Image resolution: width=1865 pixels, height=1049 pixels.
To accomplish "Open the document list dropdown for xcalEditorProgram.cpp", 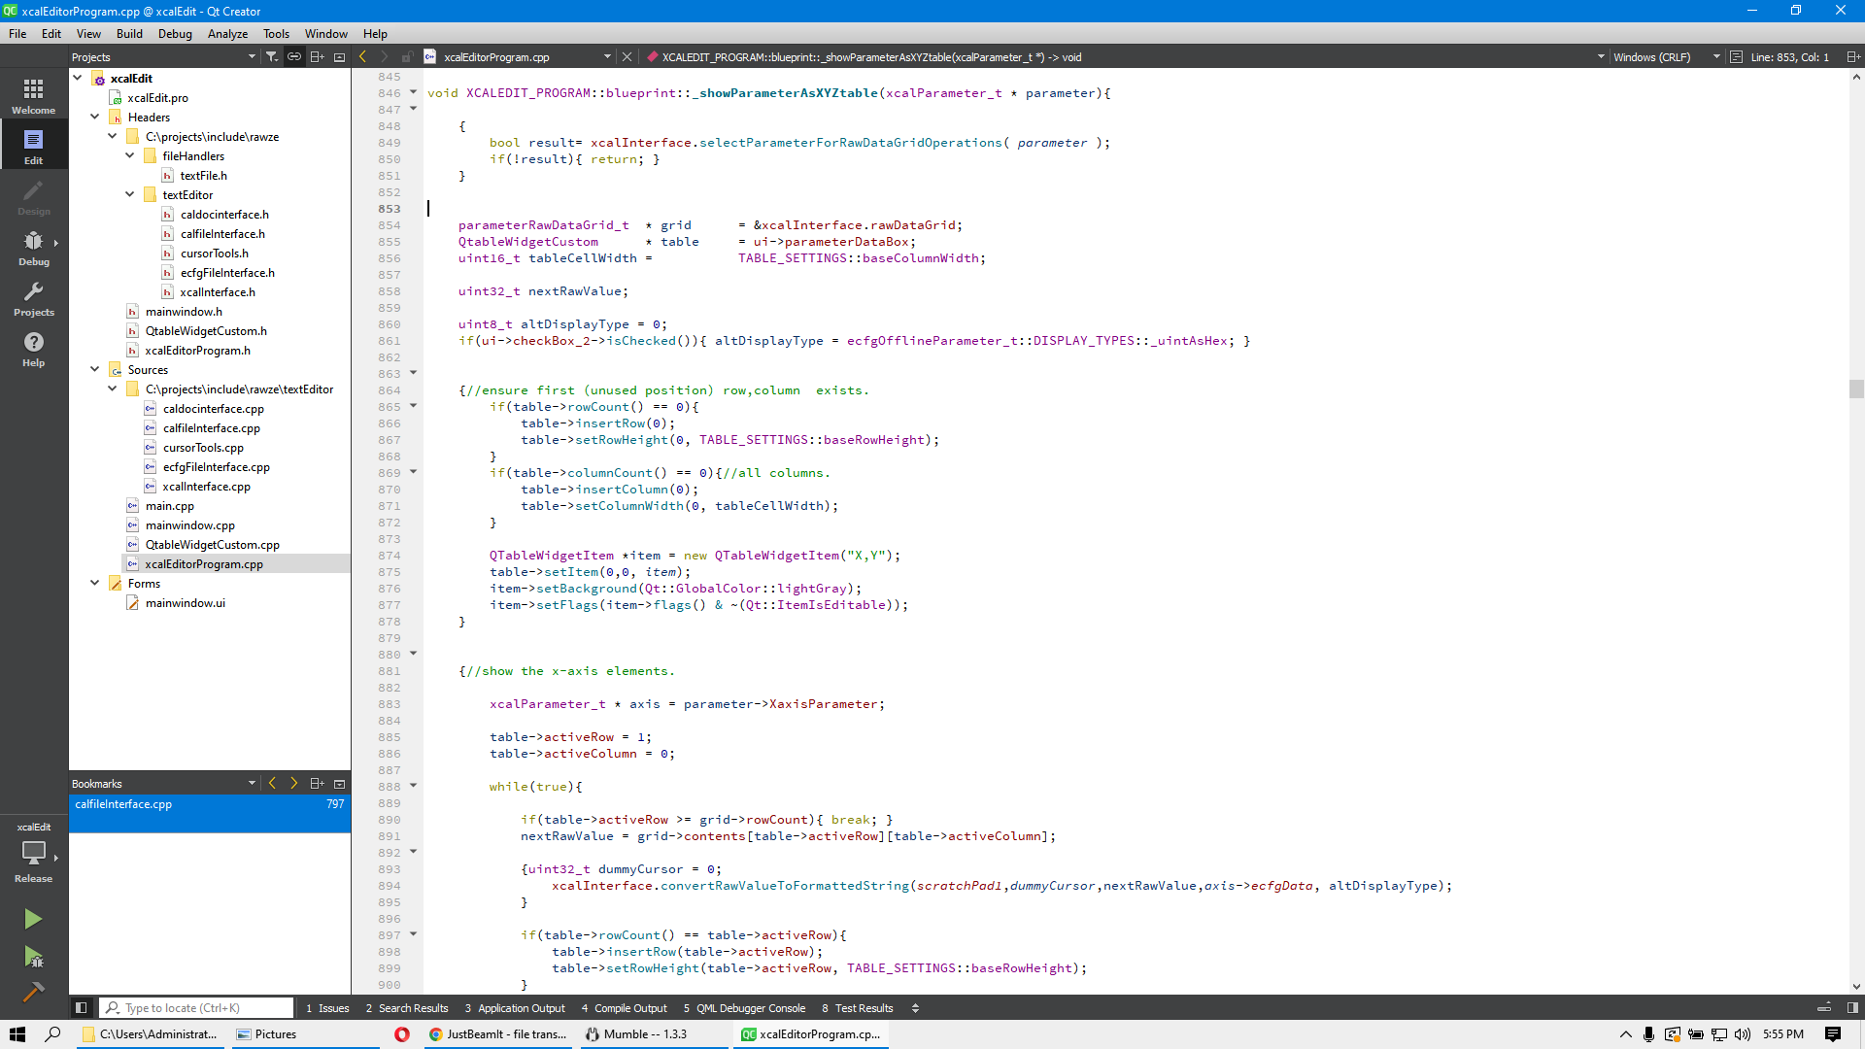I will [x=607, y=56].
